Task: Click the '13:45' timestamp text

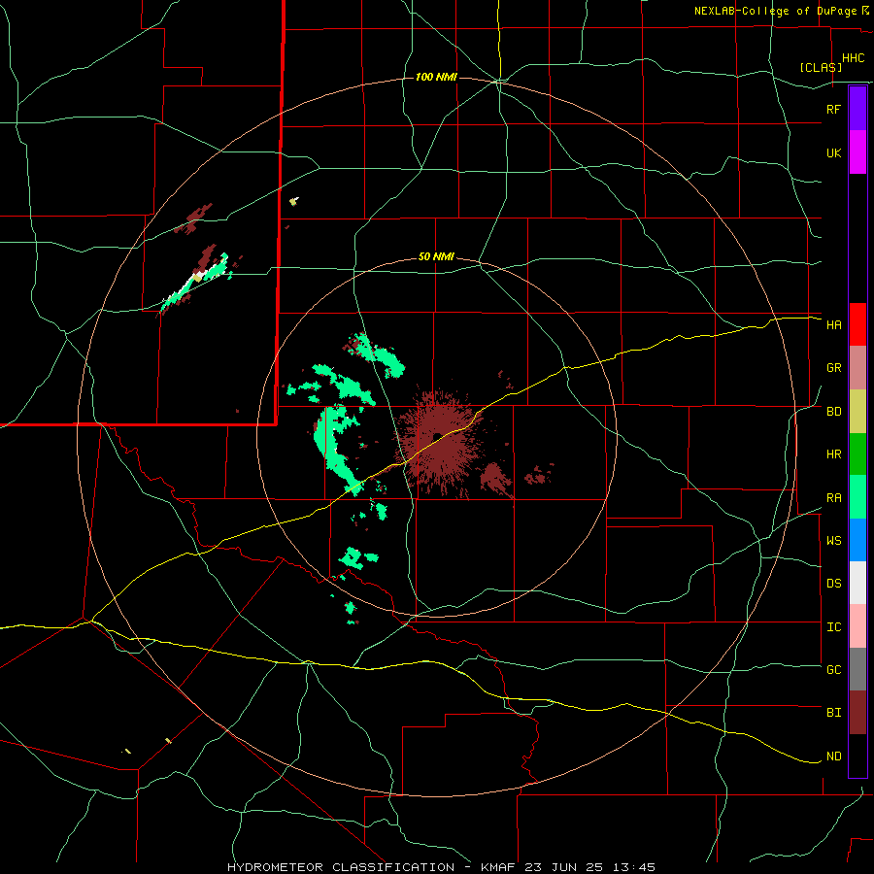Action: pos(635,867)
